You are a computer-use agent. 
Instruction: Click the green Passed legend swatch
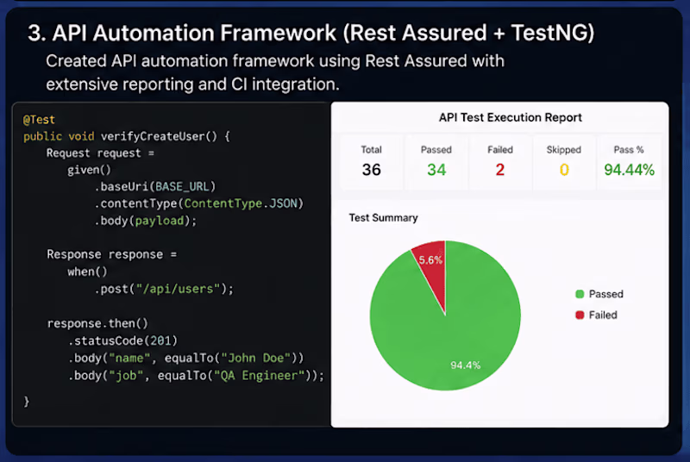click(x=580, y=294)
